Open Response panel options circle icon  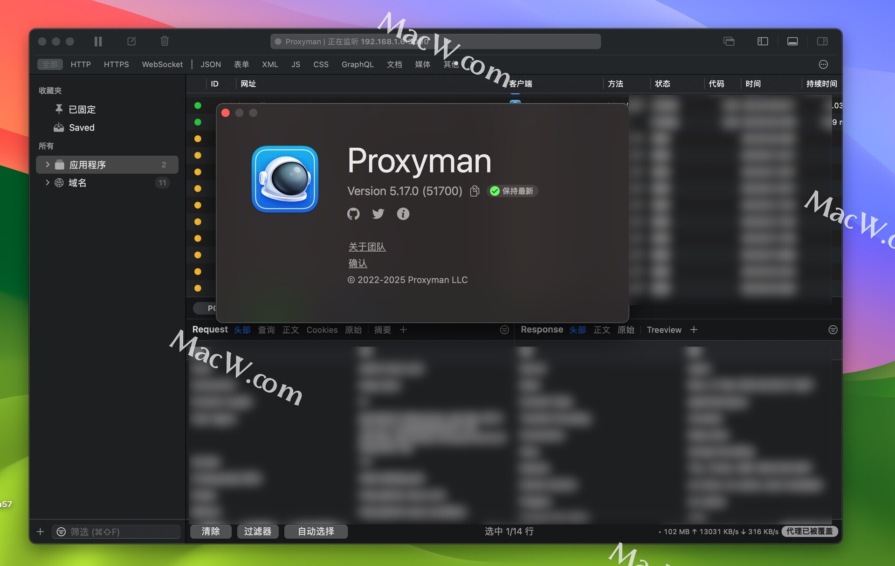click(x=833, y=330)
